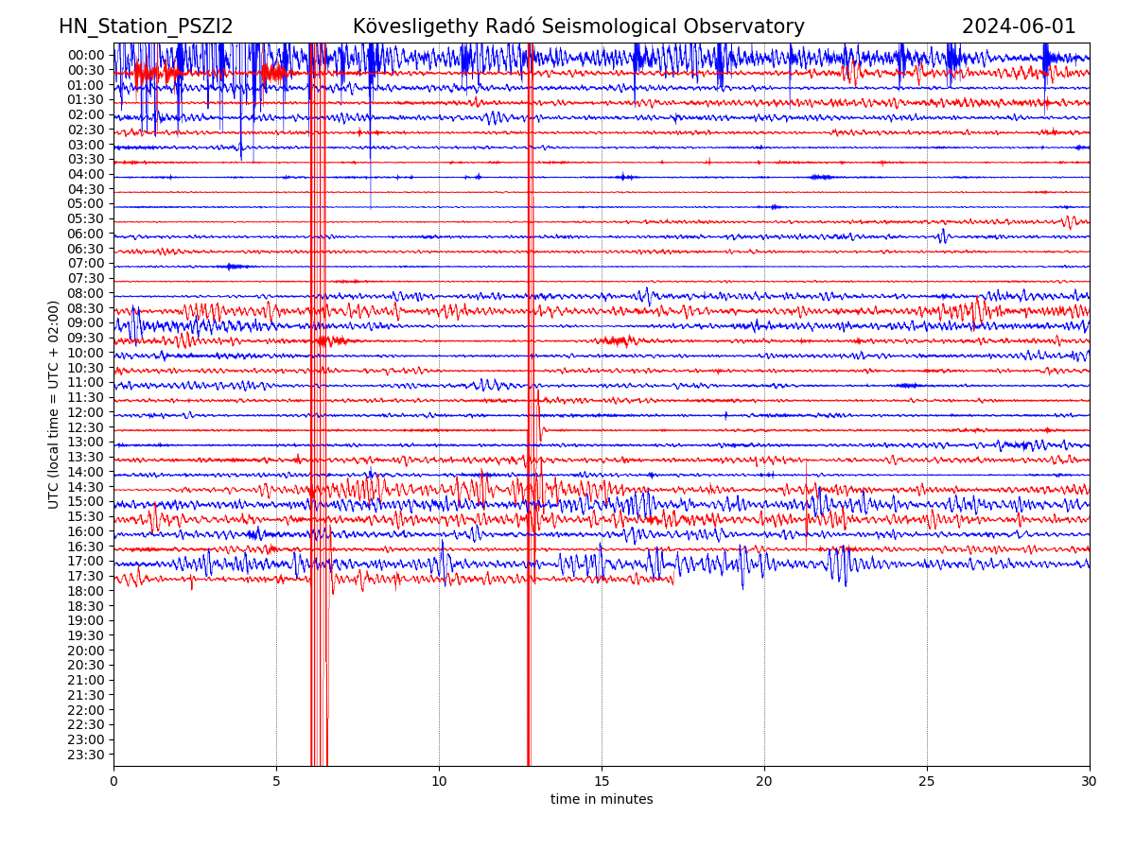Click the 2024-06-01 date label
The height and width of the screenshot is (851, 1135).
pos(1019,26)
